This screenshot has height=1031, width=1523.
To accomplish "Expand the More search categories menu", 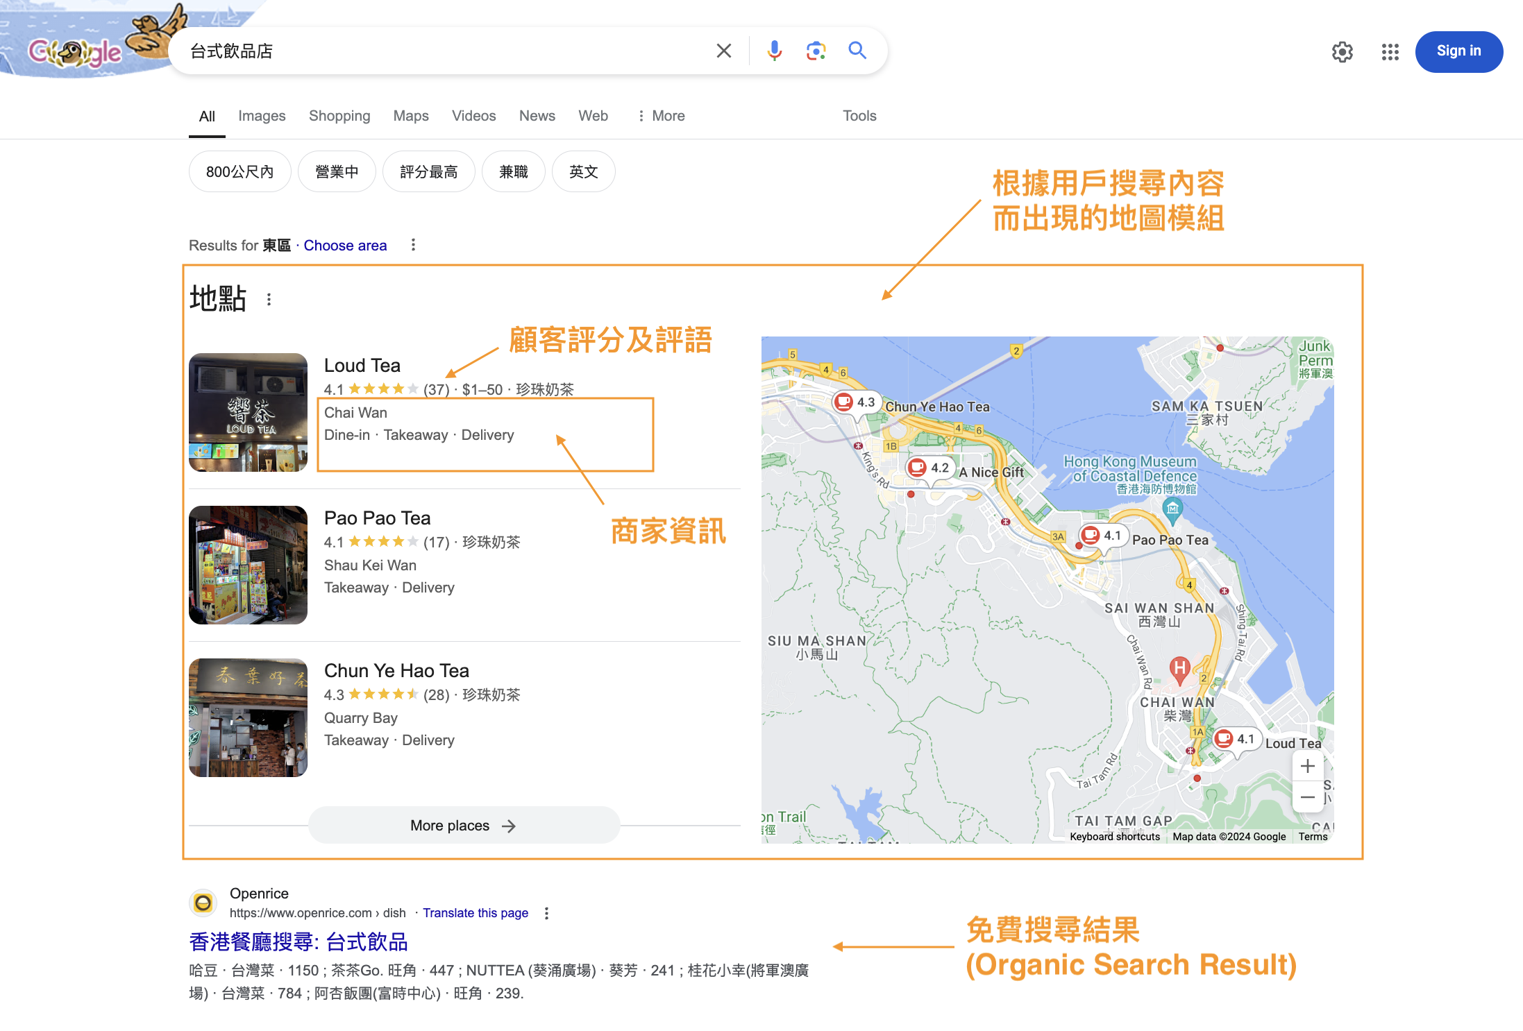I will [661, 116].
